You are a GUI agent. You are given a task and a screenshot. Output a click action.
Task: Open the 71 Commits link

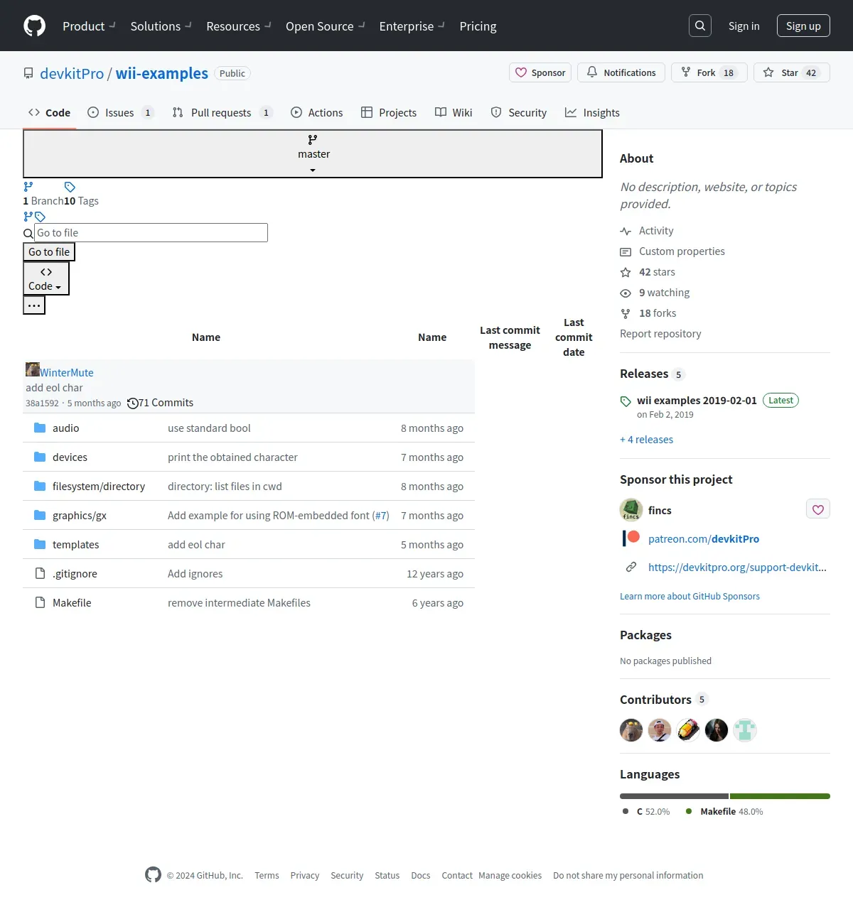point(160,403)
